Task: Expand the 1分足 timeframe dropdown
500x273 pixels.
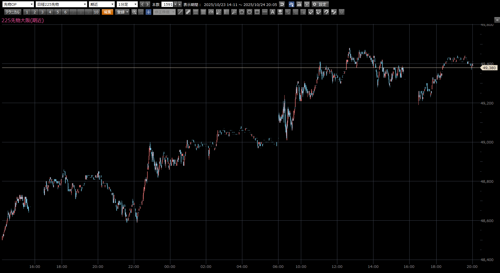Action: coord(127,4)
